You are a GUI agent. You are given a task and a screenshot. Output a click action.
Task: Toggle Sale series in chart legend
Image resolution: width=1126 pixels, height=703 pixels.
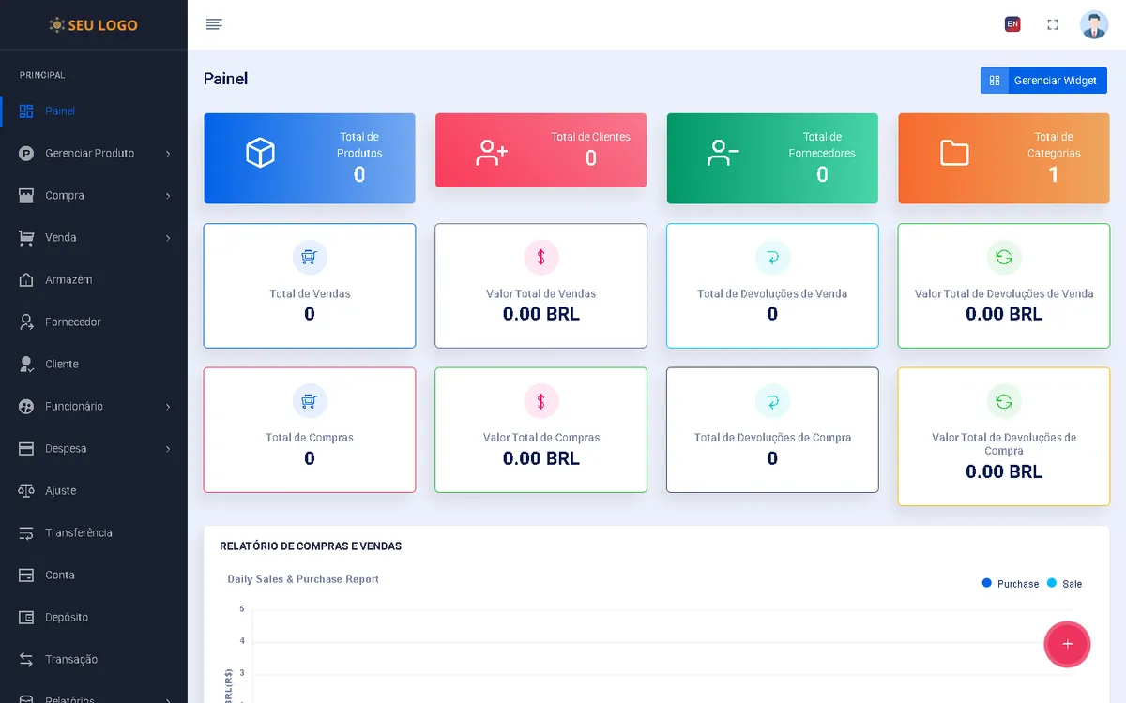[1064, 584]
